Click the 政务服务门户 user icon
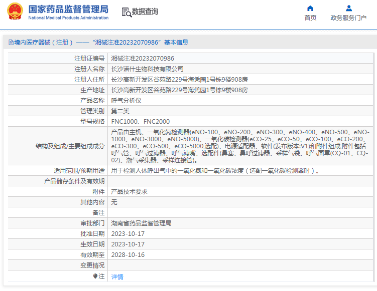The height and width of the screenshot is (291, 377). pos(348,9)
